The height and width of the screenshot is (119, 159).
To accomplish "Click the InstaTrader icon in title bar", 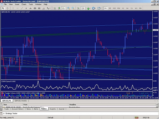I will pos(2,2).
